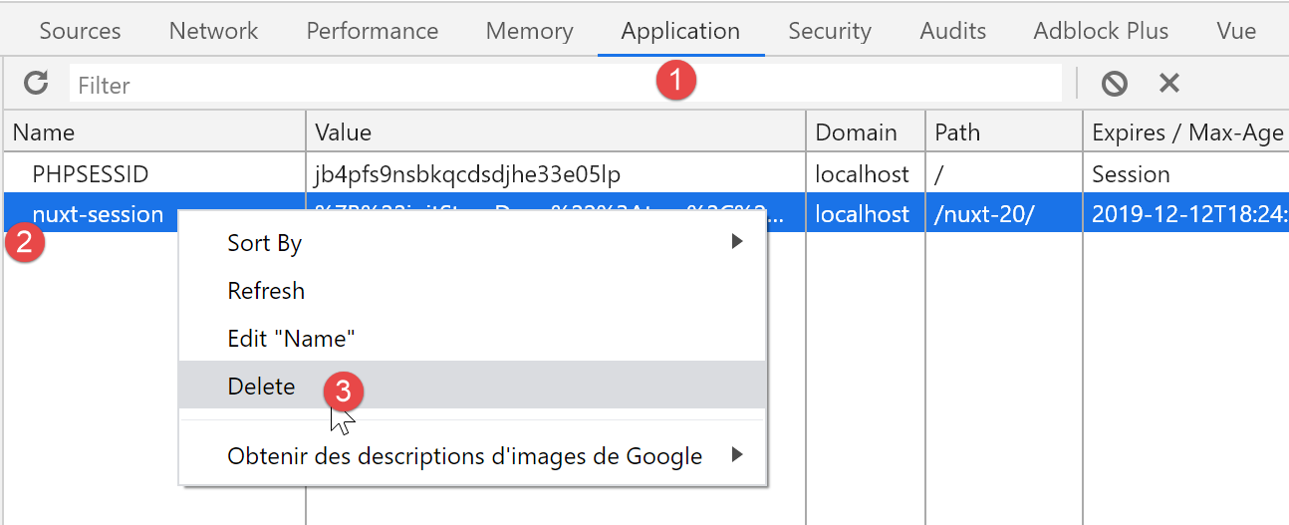Switch to the Sources tab

[80, 31]
